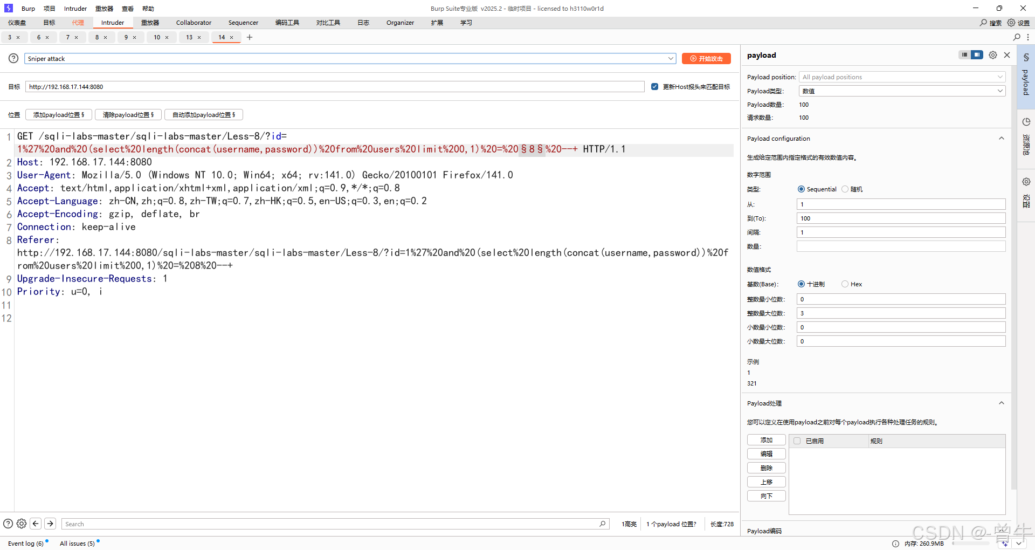The width and height of the screenshot is (1035, 550).
Task: Open editor help icon at bottom
Action: click(x=8, y=524)
